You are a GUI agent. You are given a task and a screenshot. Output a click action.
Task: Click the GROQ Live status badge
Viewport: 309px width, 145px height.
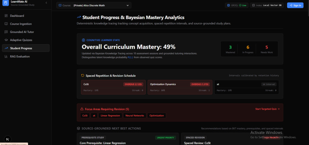pos(237,5)
